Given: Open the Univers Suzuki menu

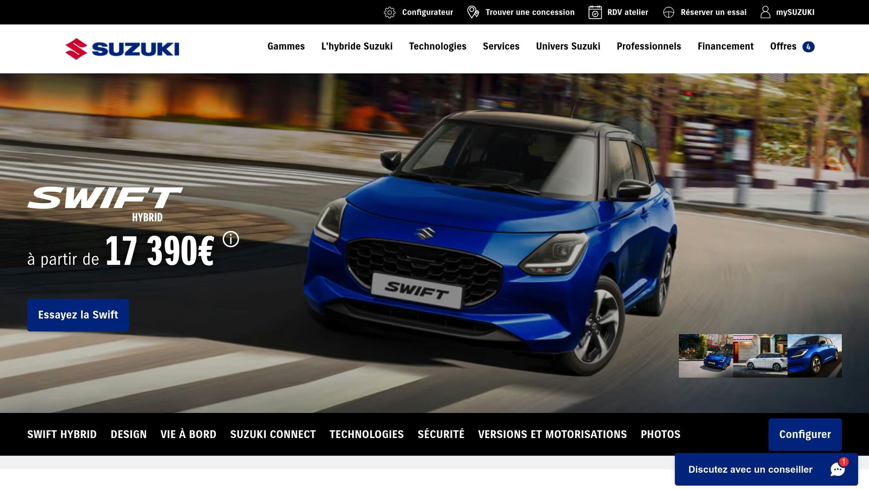Looking at the screenshot, I should [x=568, y=46].
